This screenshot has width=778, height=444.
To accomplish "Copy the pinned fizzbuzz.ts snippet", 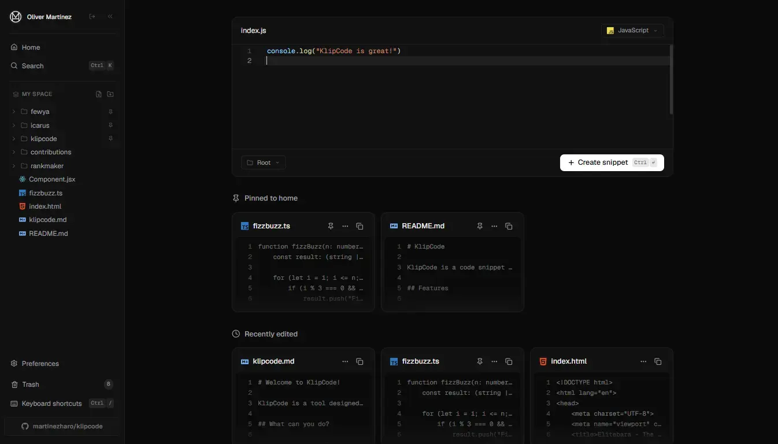I will [x=360, y=226].
